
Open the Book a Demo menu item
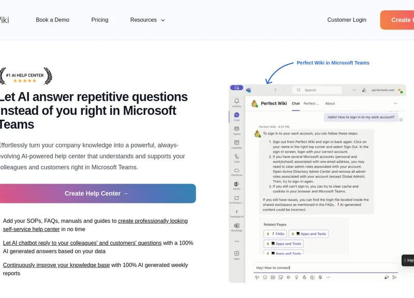52,20
